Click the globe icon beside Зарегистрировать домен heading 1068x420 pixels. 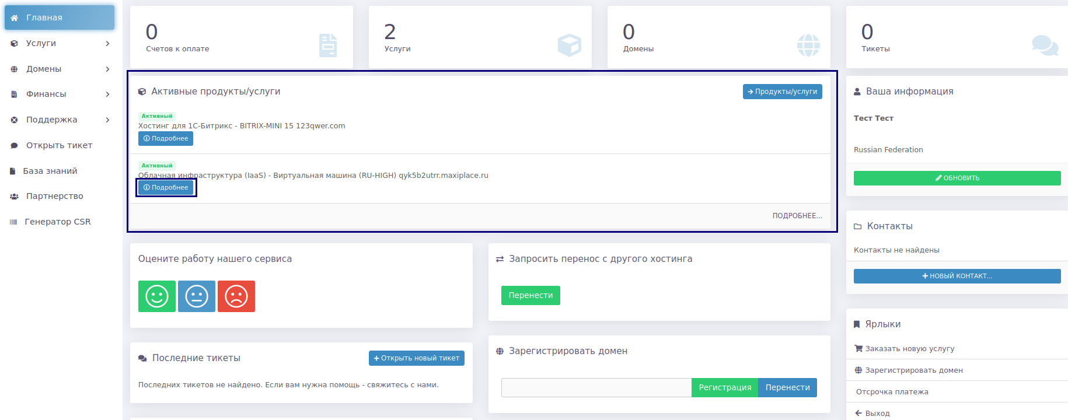click(x=500, y=351)
